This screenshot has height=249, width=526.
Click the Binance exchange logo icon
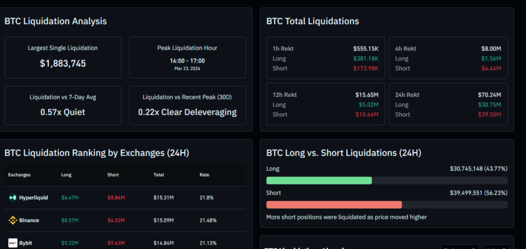pos(13,220)
